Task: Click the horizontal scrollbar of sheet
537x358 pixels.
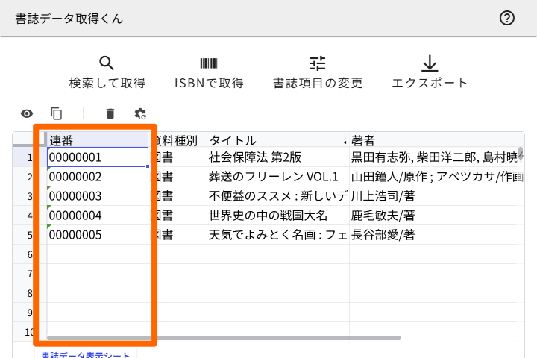Action: pyautogui.click(x=224, y=338)
